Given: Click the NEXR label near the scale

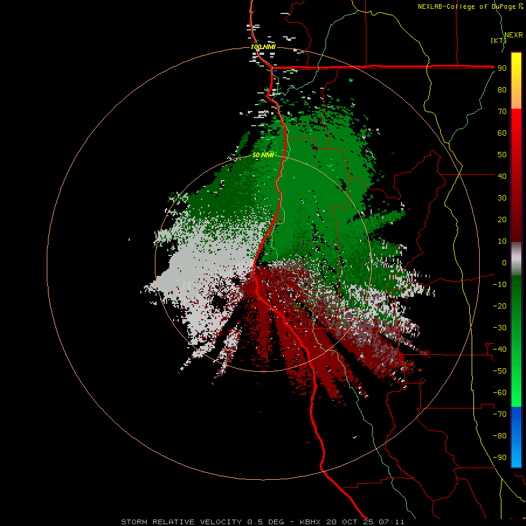Looking at the screenshot, I should coord(514,35).
